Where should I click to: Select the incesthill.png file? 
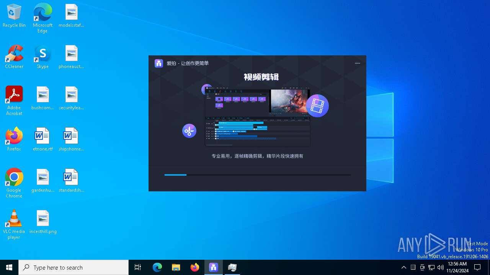tap(42, 222)
